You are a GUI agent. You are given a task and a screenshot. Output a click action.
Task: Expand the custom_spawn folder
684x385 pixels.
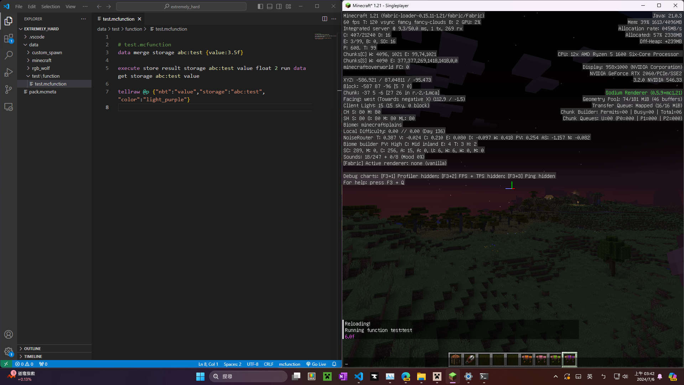47,52
